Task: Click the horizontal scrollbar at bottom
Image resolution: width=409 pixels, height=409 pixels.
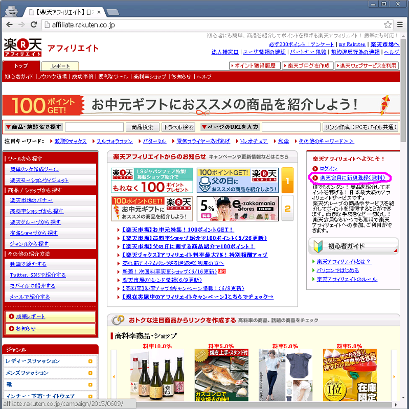Action: 263,405
